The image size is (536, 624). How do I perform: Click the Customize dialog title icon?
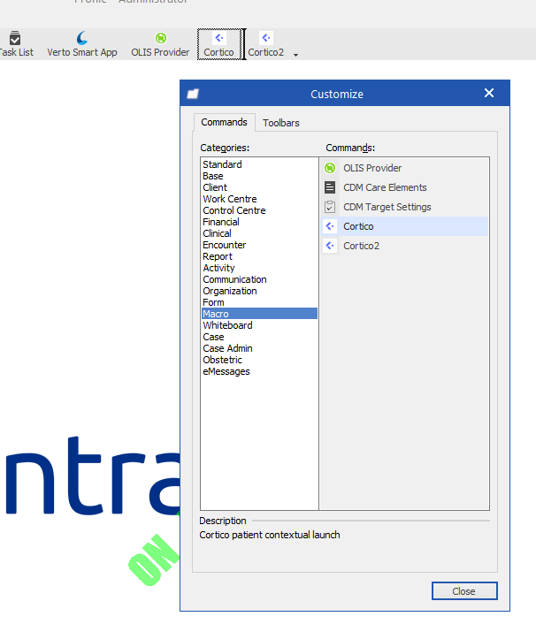[x=193, y=94]
